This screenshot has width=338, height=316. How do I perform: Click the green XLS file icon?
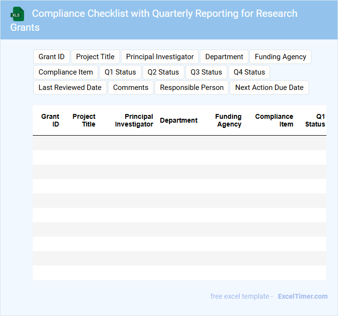coord(17,14)
